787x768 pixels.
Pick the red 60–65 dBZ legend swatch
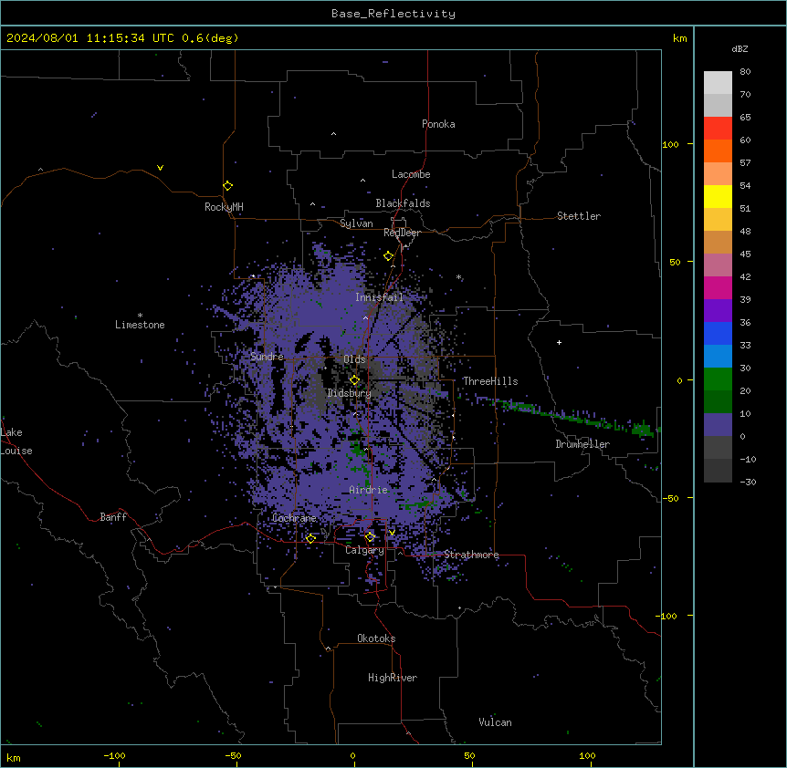click(x=718, y=129)
